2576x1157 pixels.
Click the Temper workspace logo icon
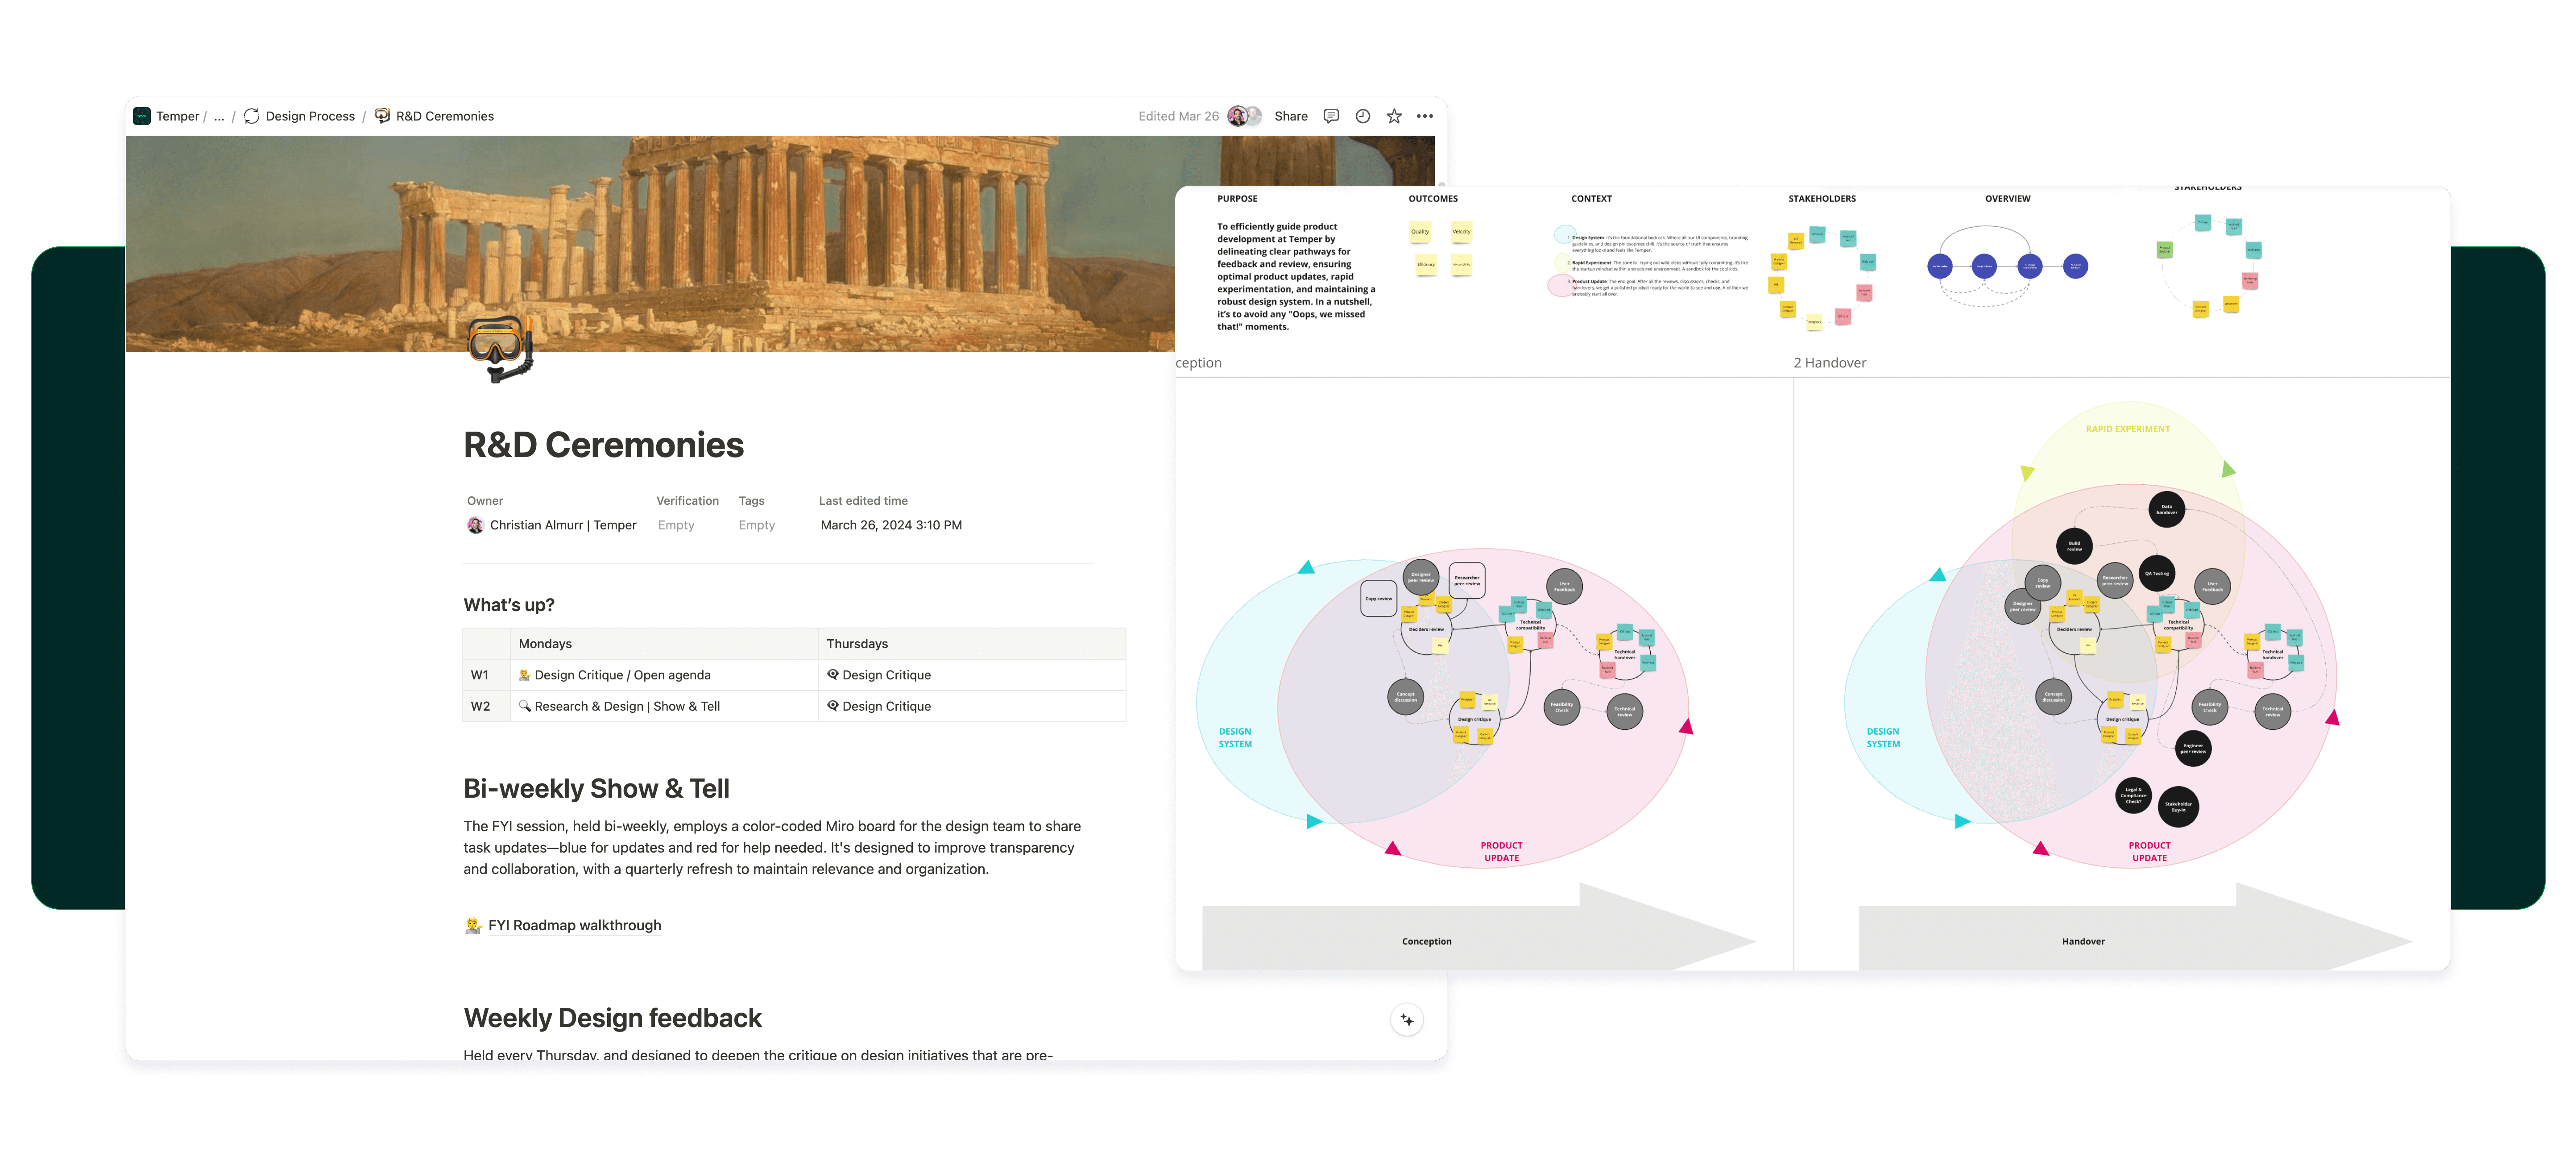pos(142,116)
